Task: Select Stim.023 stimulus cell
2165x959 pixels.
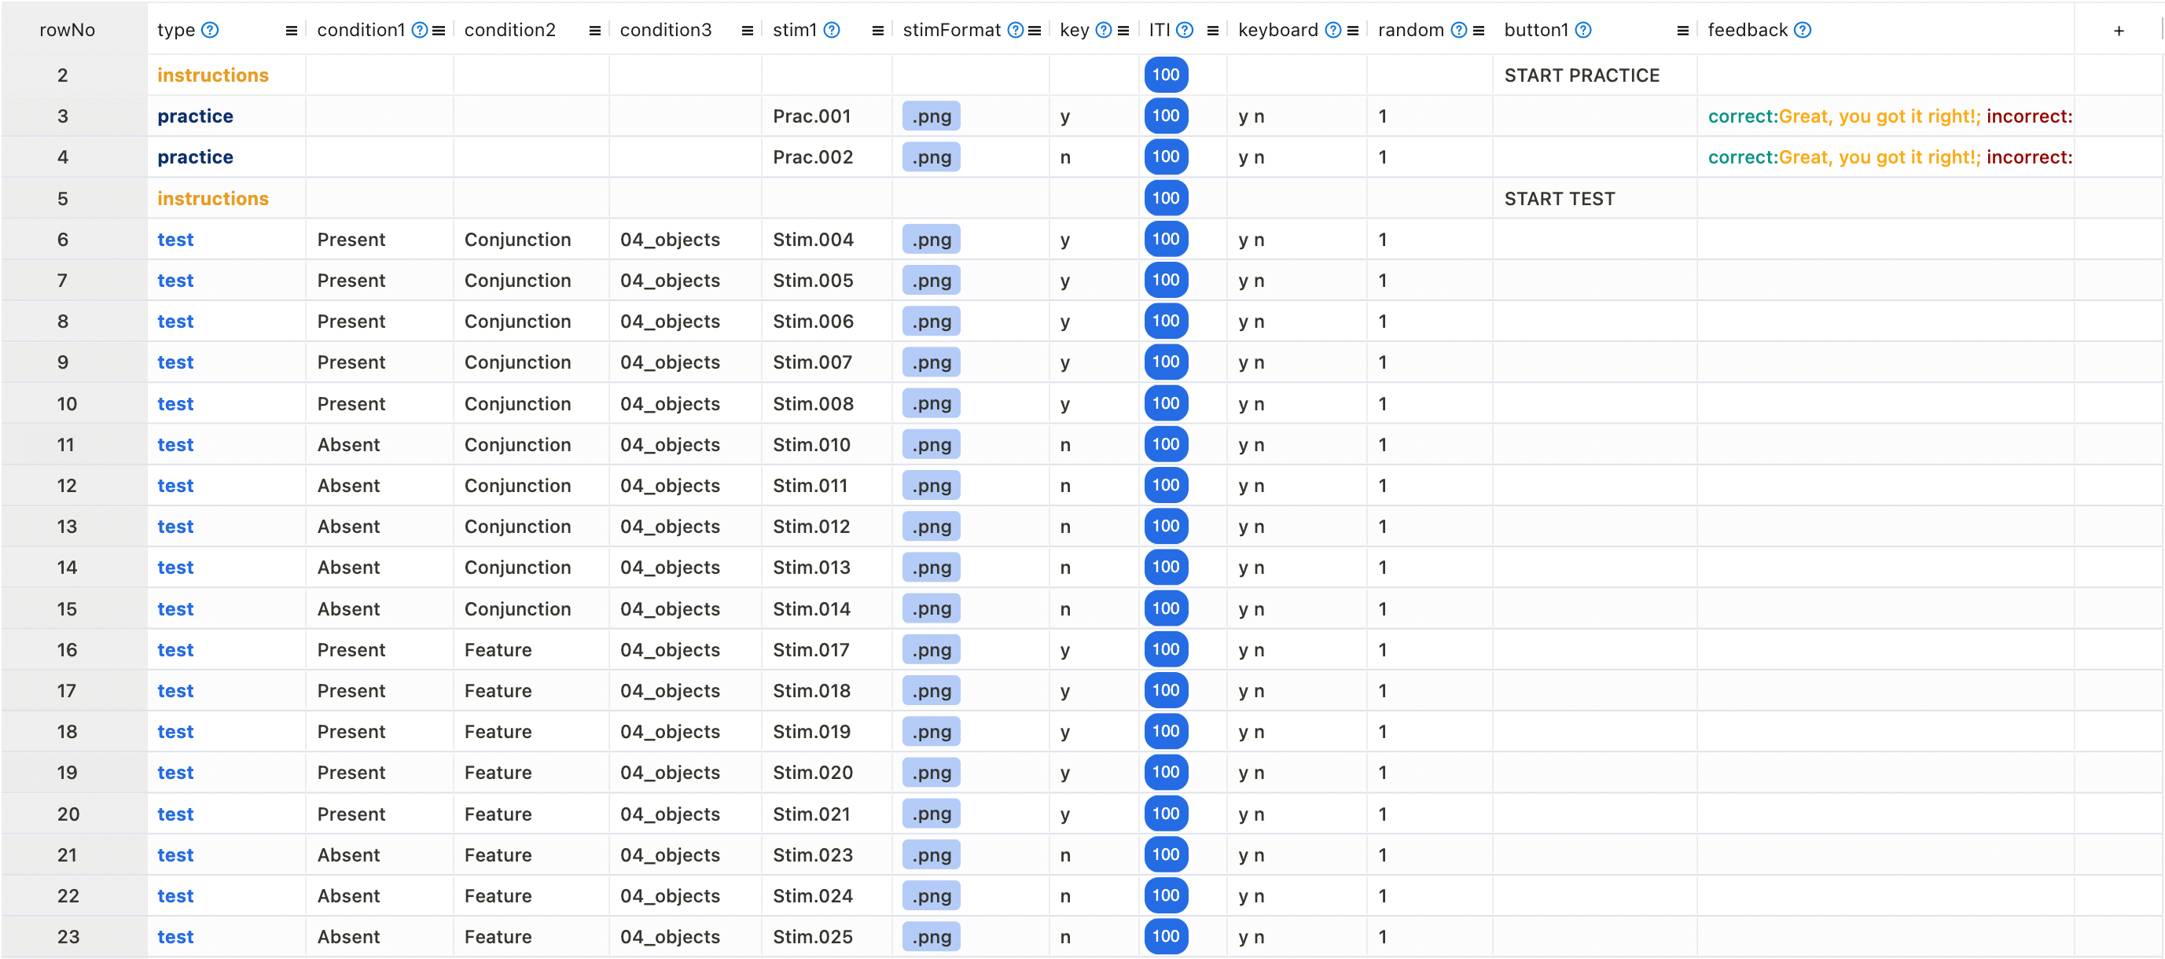Action: 826,854
